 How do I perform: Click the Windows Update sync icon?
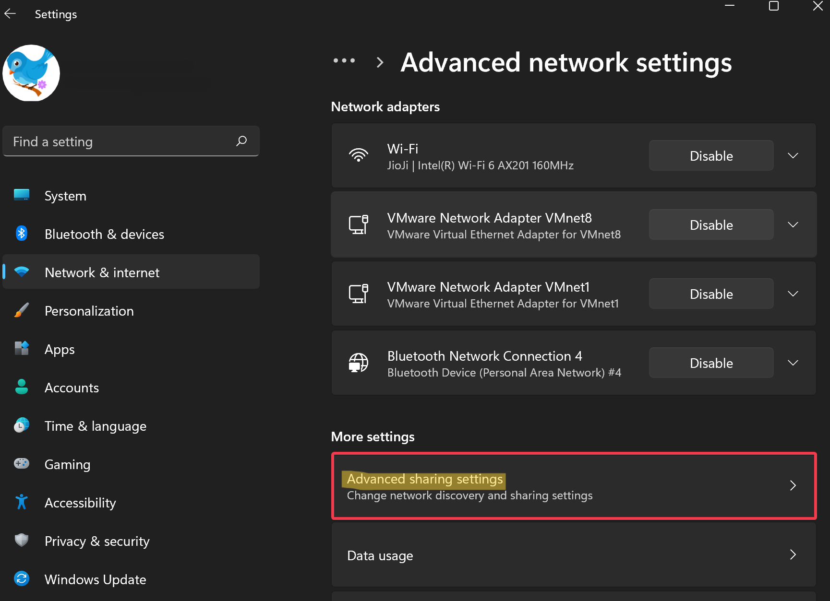(22, 578)
